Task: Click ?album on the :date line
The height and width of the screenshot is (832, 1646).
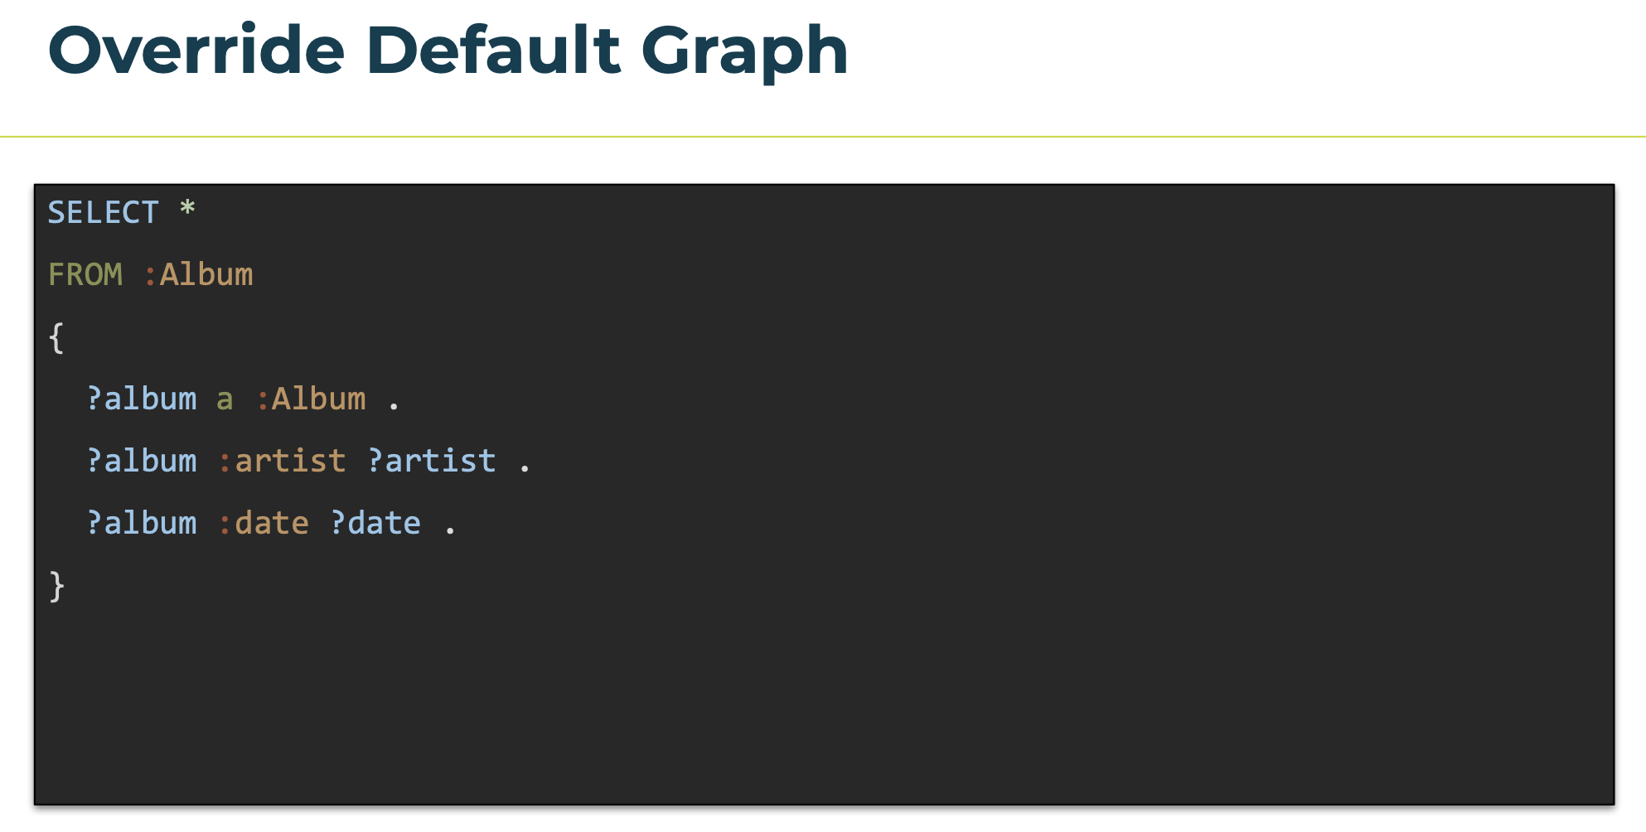Action: point(142,524)
